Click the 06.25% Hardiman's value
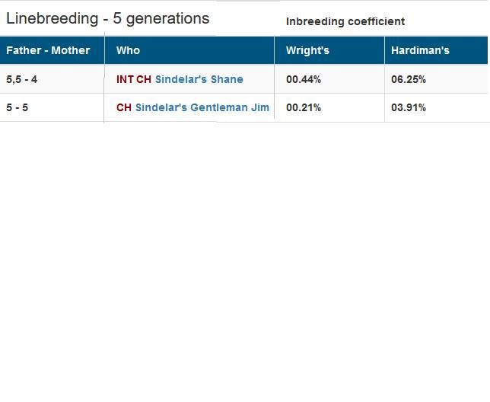 point(409,79)
